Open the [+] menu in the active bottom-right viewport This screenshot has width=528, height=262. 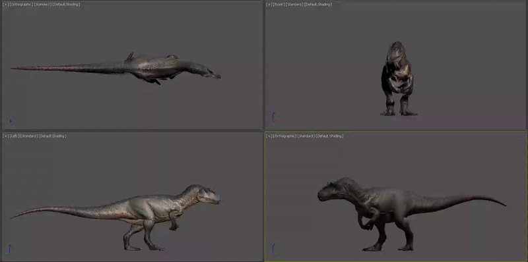269,136
